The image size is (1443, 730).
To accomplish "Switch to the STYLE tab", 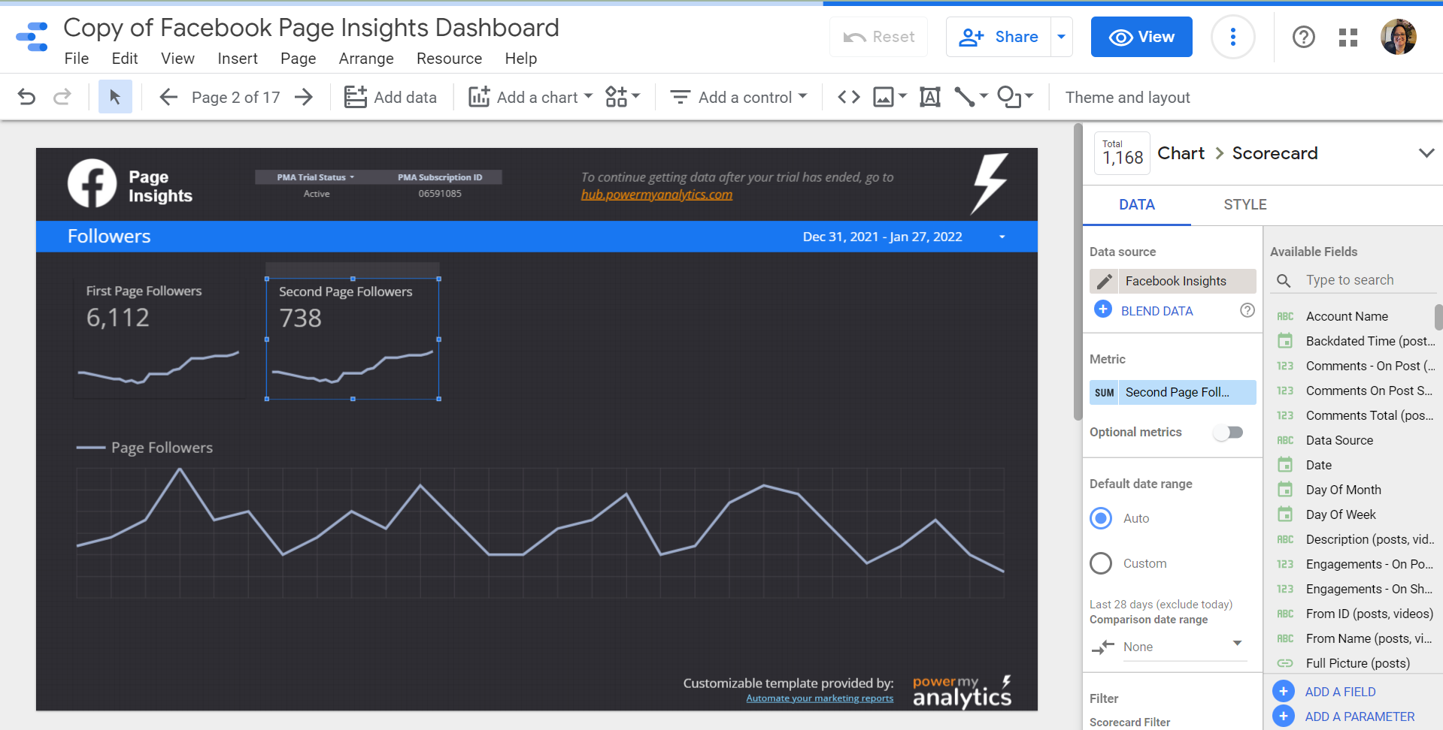I will coord(1244,204).
